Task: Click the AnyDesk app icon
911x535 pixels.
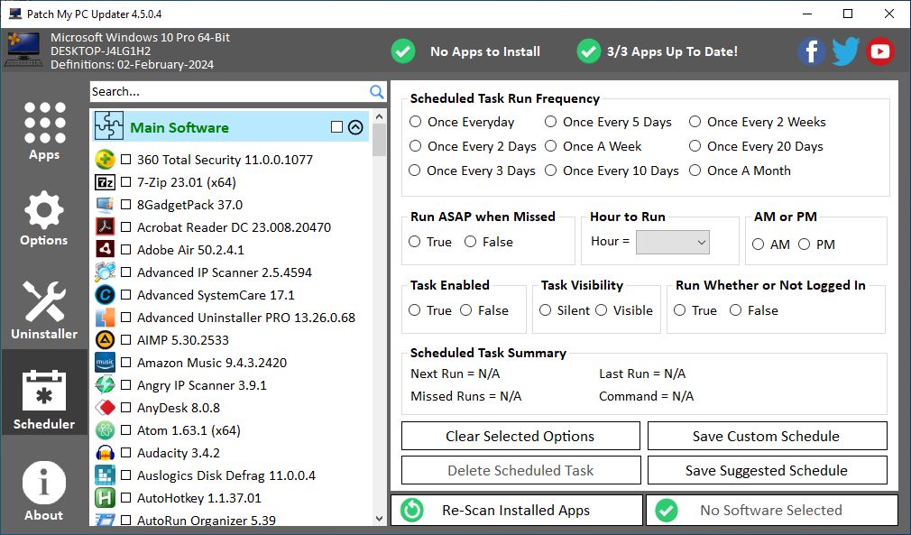Action: 105,407
